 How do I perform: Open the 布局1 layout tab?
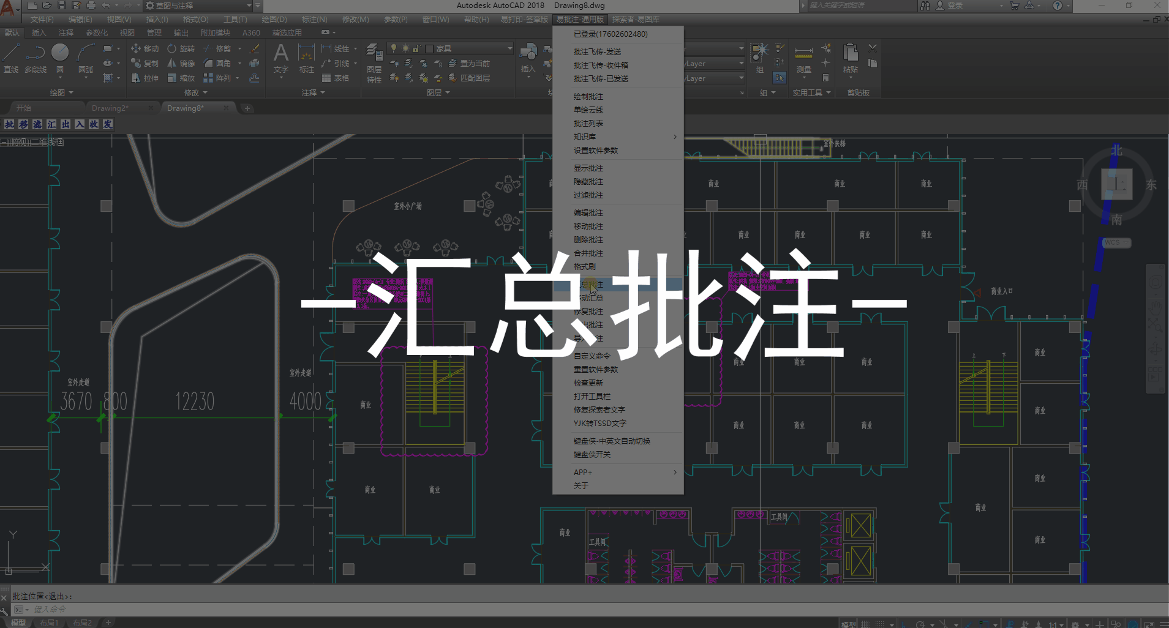point(49,622)
